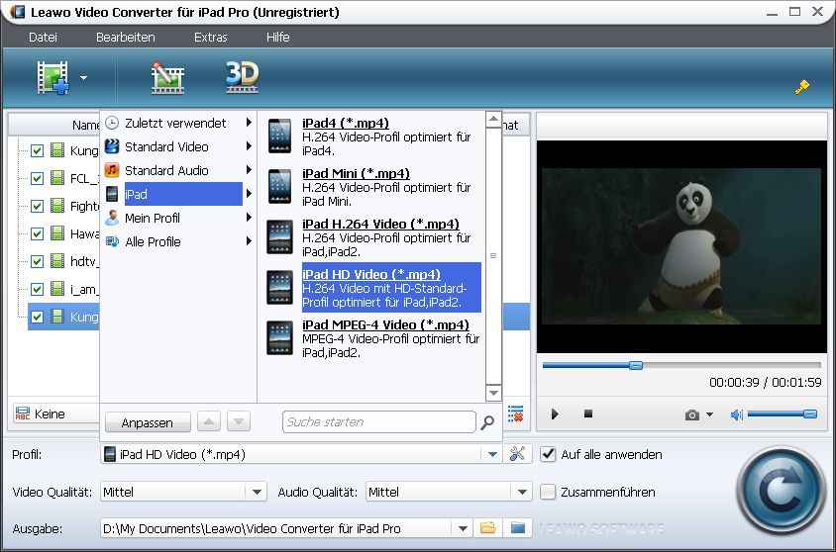Choose the iPad4 (*.mp4) profile link
The height and width of the screenshot is (552, 836).
[x=346, y=123]
